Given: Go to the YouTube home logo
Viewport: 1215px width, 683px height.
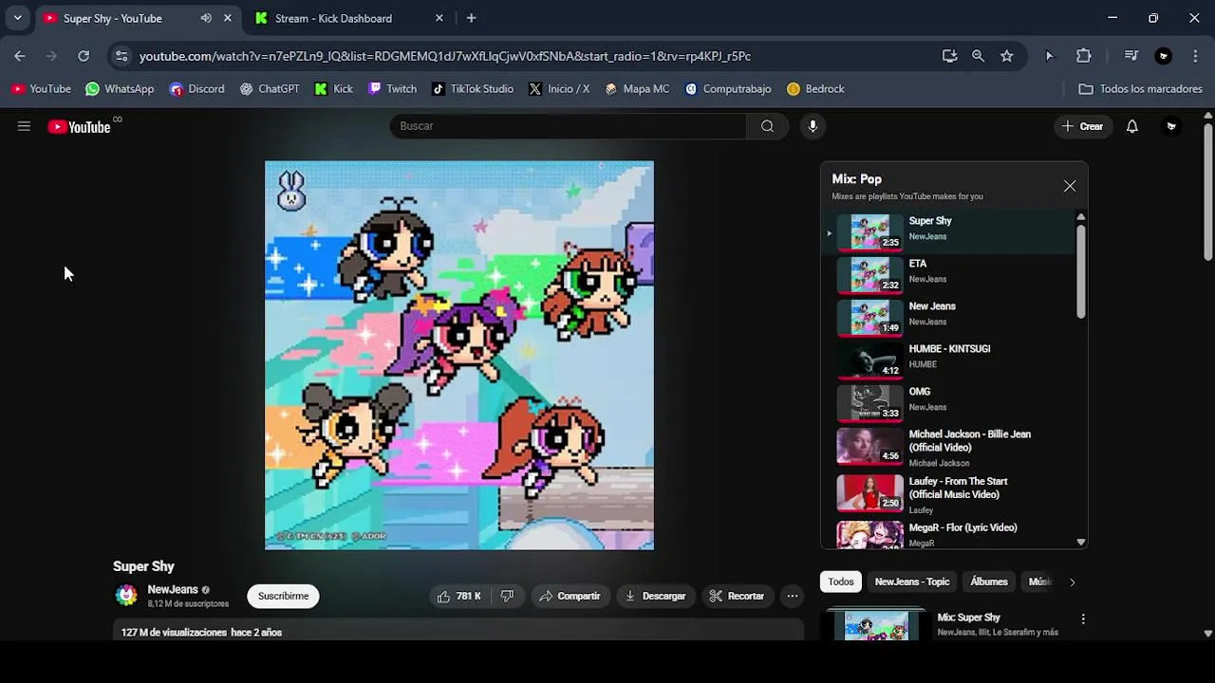Looking at the screenshot, I should tap(79, 126).
